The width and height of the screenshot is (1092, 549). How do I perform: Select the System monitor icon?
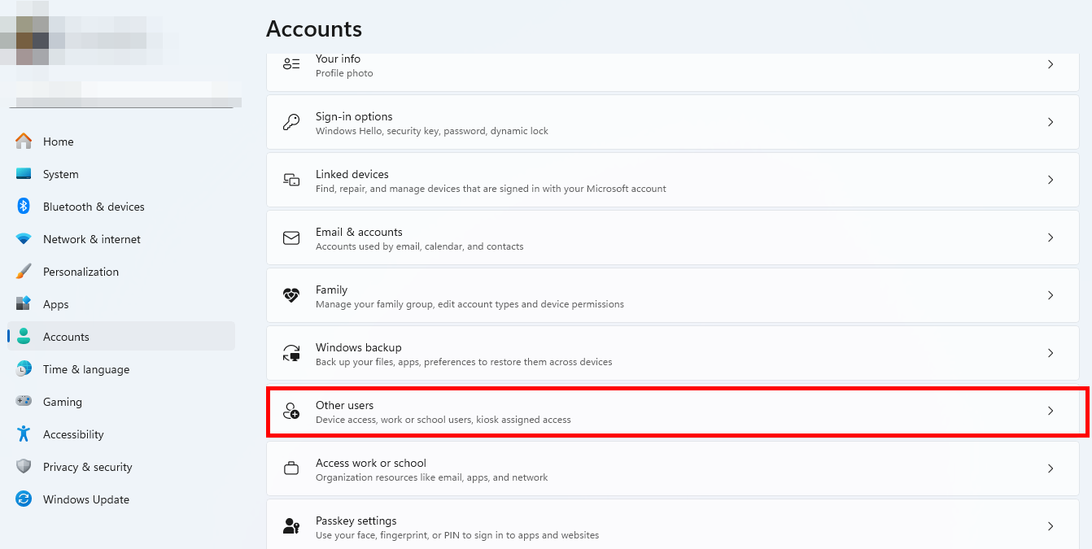point(24,174)
